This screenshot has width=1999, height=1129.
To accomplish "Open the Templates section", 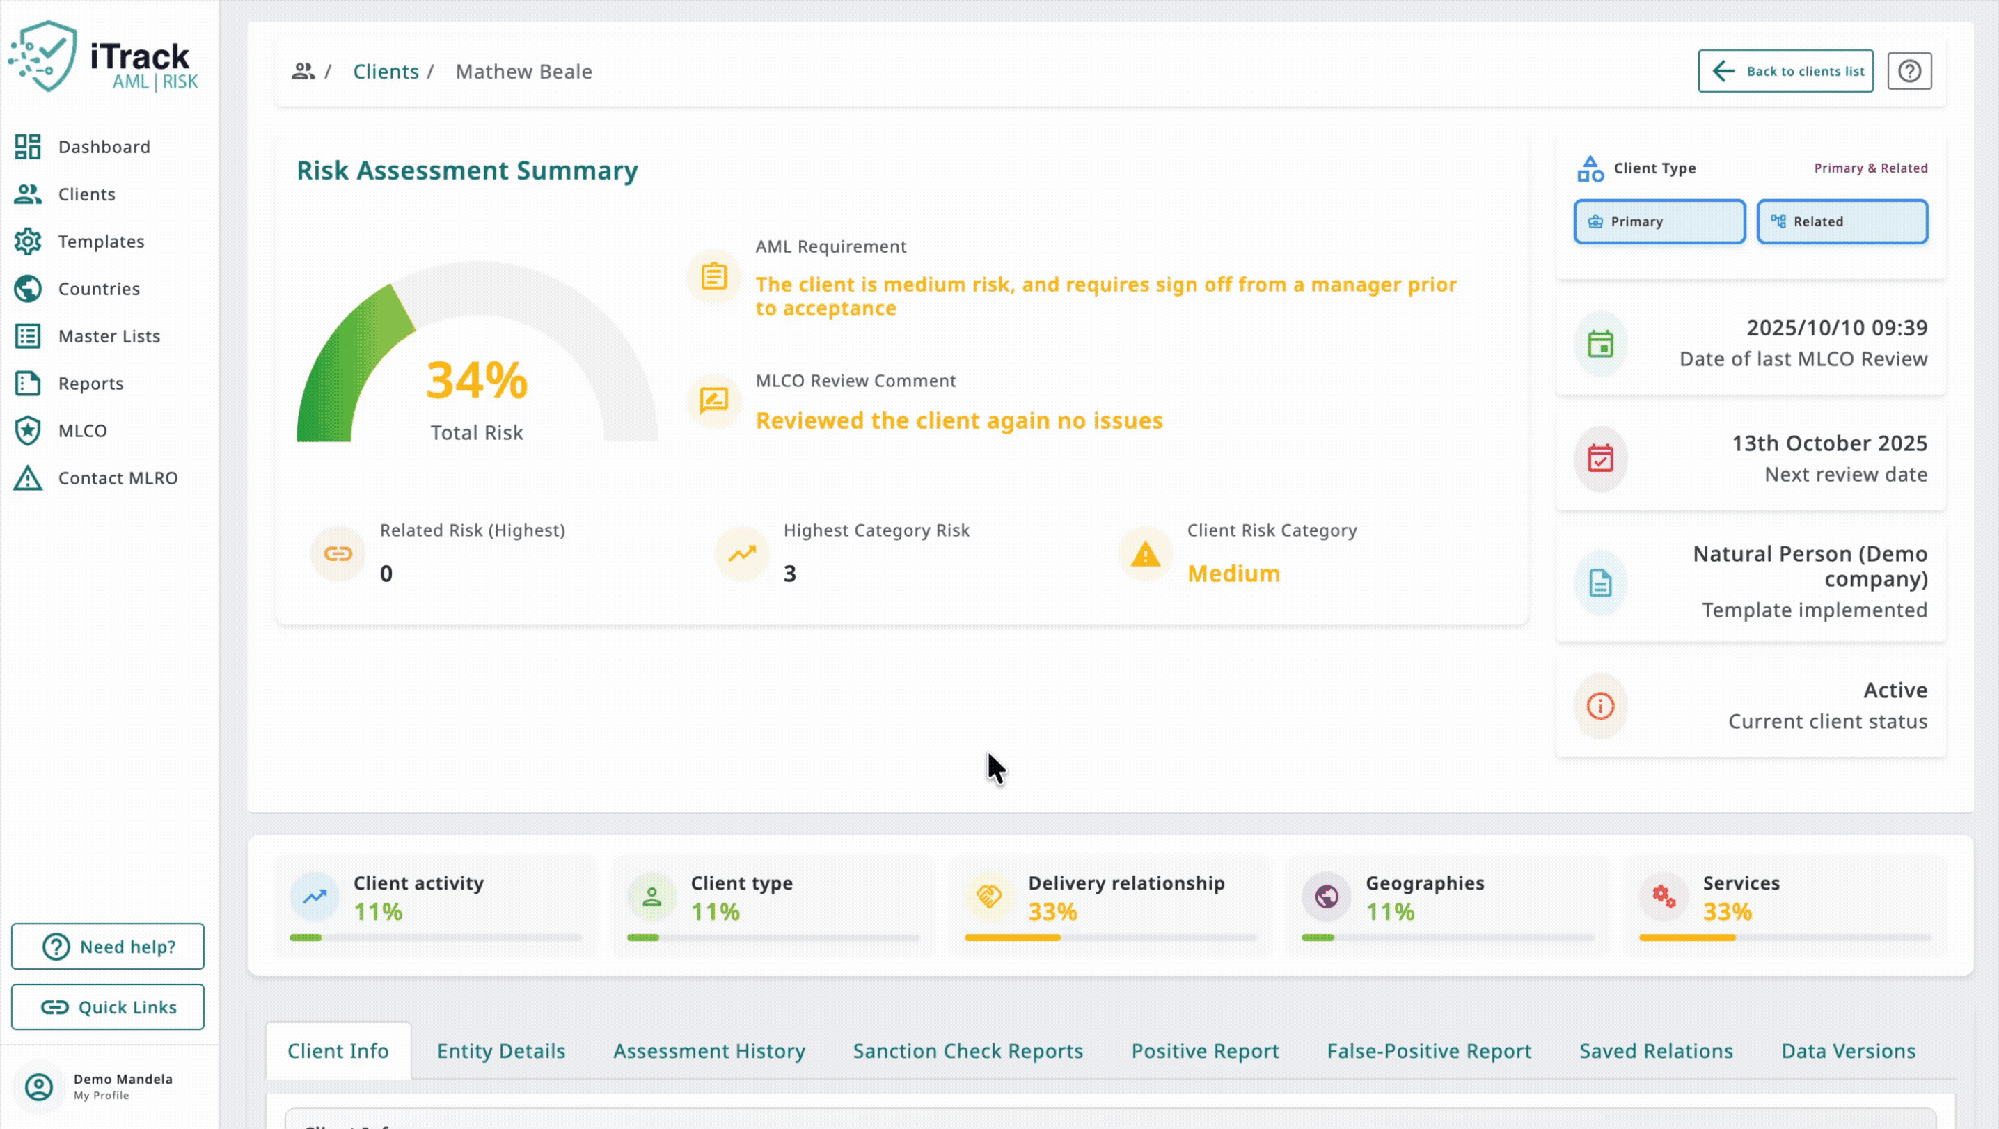I will (x=101, y=241).
